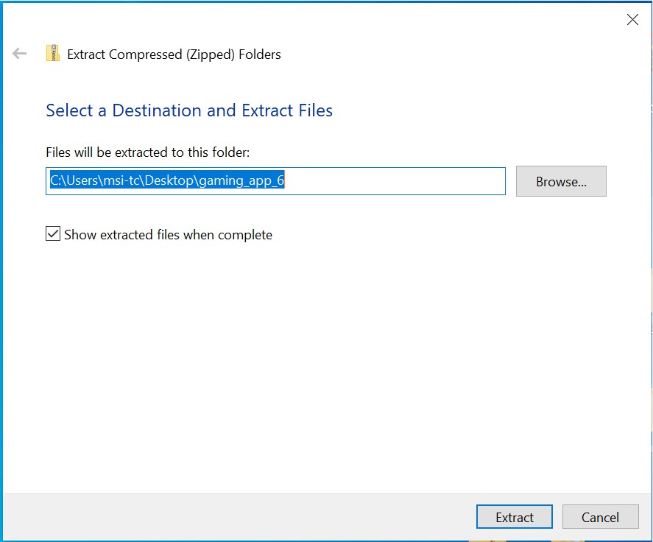Click the 'Show extracted files when complete' label

pyautogui.click(x=168, y=235)
